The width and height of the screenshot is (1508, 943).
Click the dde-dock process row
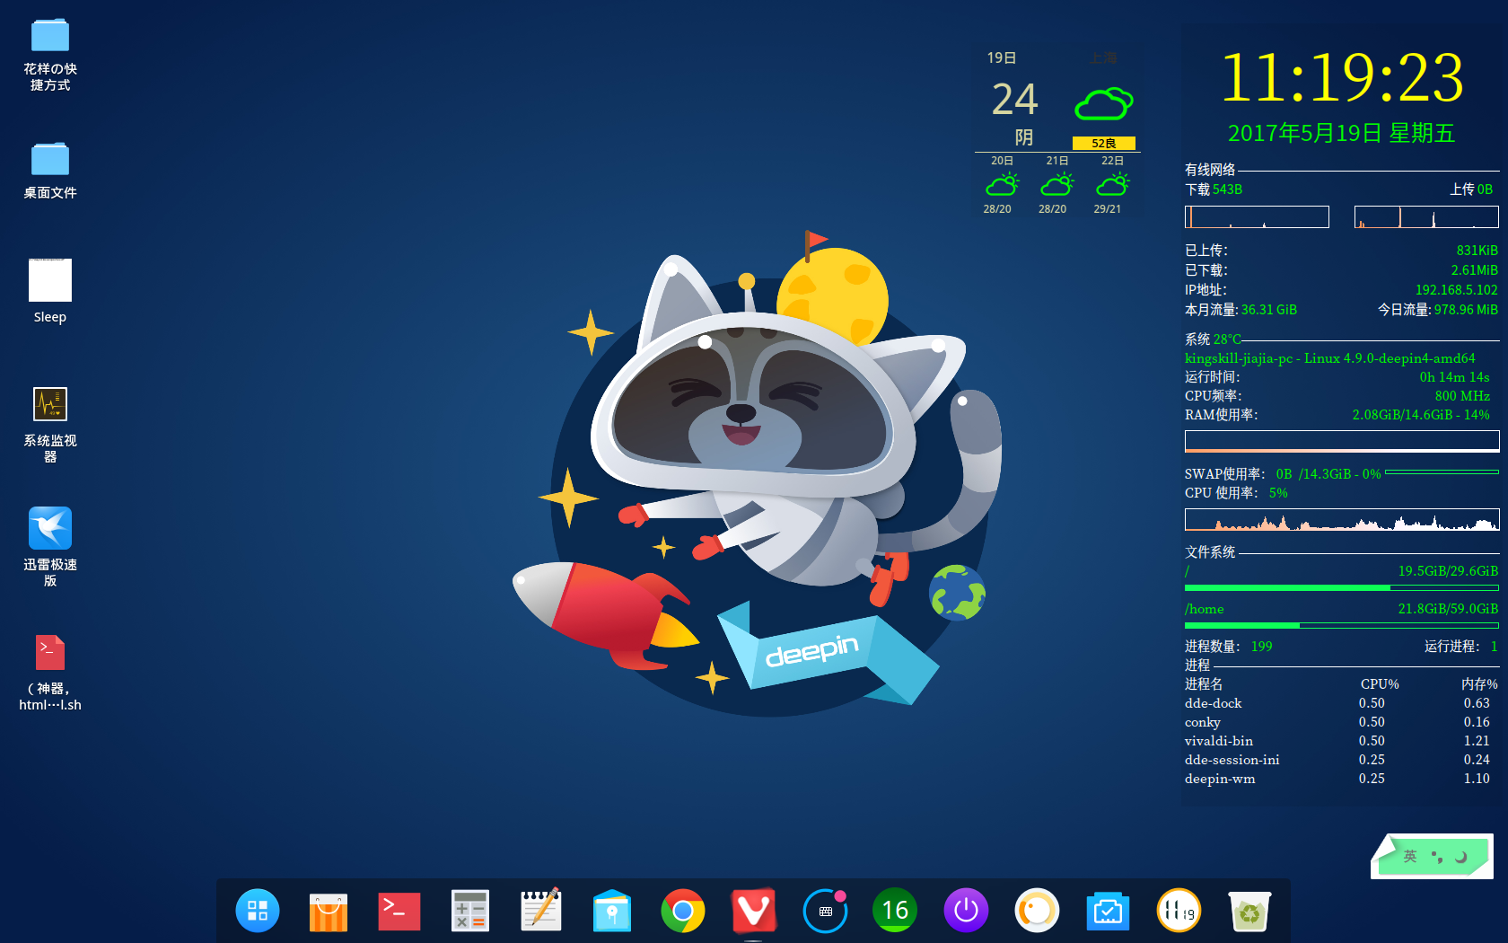pos(1337,703)
